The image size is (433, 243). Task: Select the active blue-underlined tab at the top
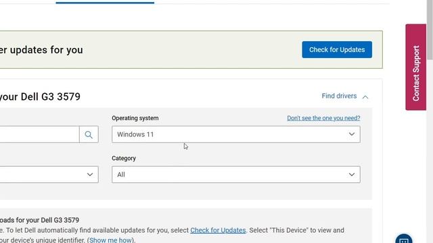tap(105, 2)
